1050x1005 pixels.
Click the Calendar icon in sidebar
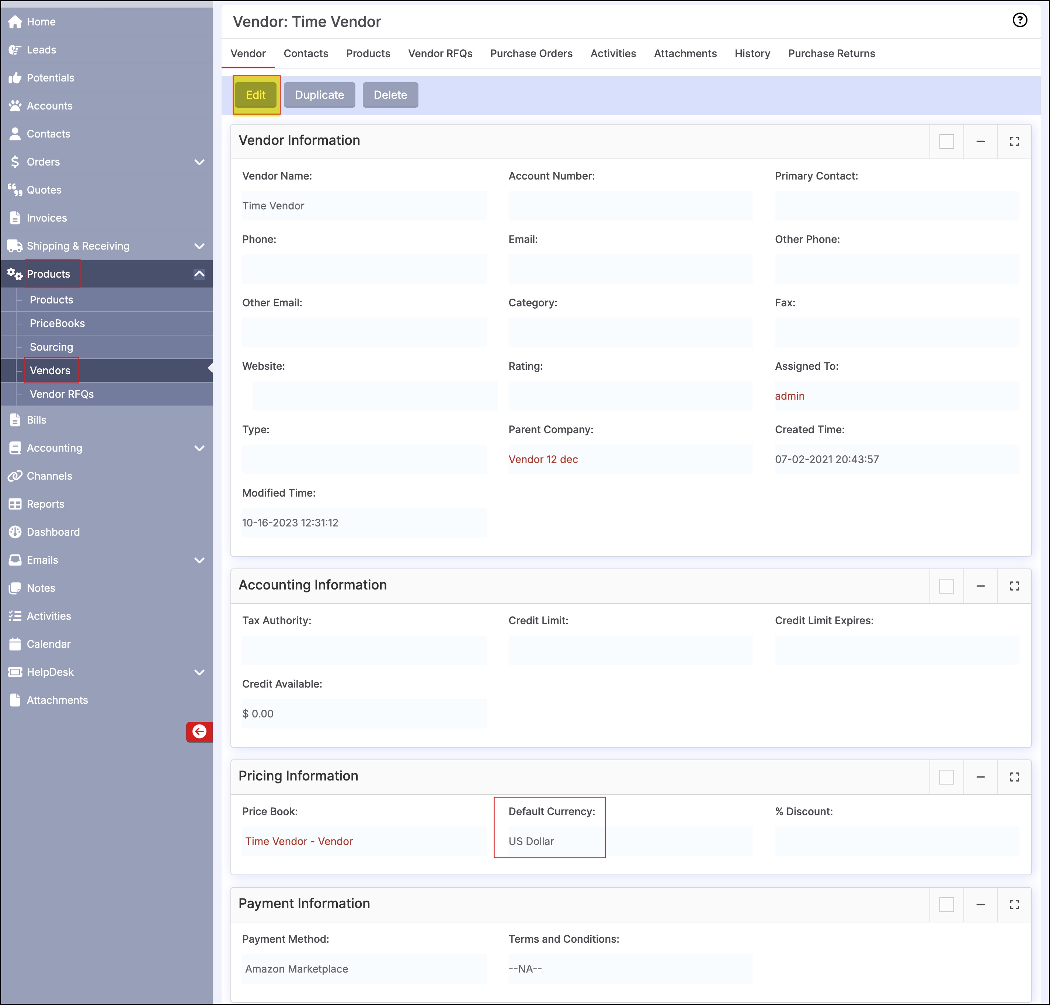point(15,644)
